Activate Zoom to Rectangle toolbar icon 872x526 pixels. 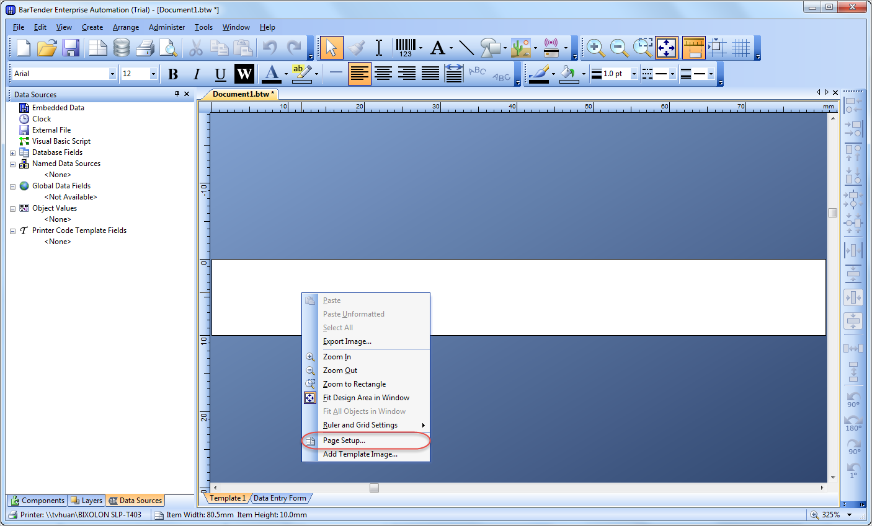tap(643, 48)
